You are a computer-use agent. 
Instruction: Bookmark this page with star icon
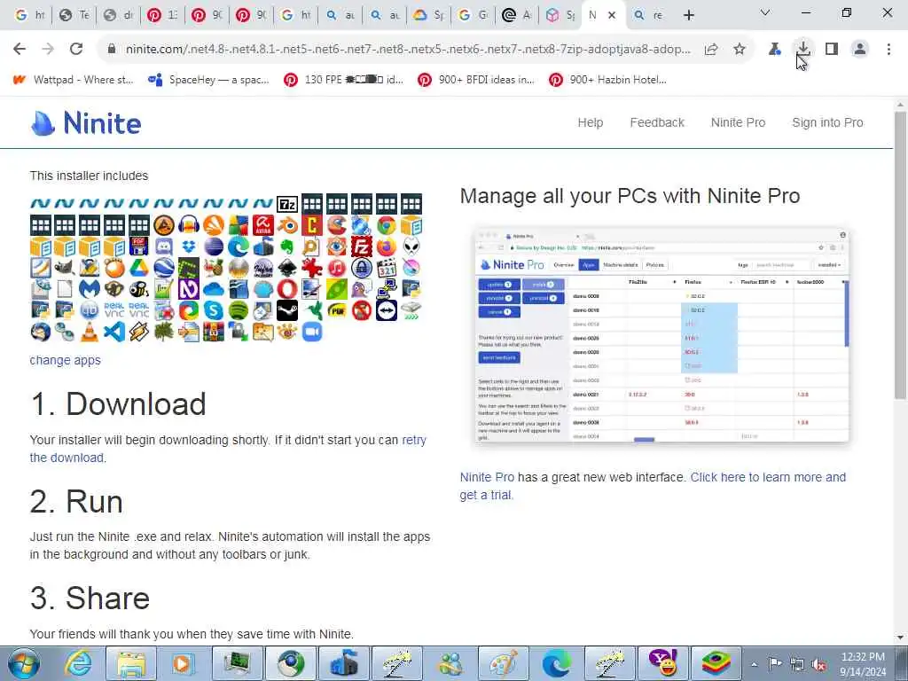click(x=740, y=49)
